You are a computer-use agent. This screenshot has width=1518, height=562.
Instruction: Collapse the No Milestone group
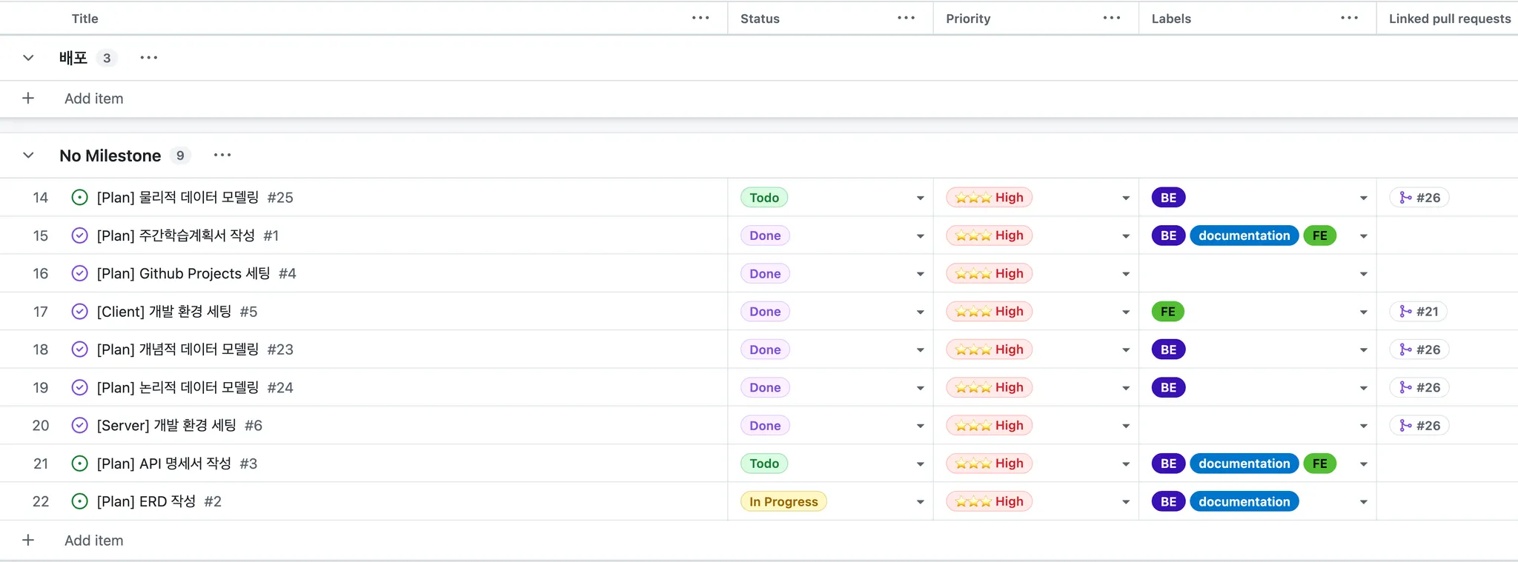coord(28,155)
